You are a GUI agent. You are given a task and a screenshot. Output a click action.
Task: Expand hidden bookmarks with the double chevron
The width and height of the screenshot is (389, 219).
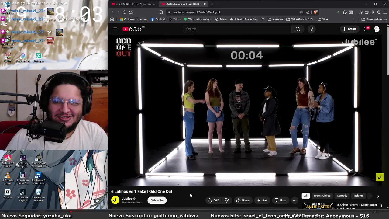pos(353,19)
